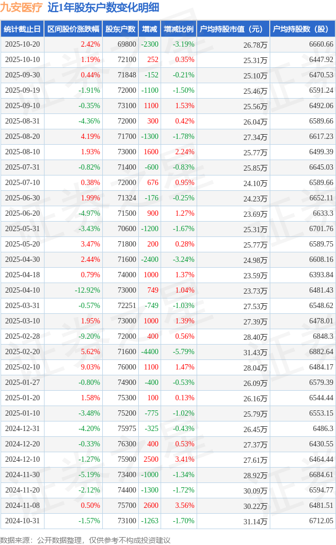This screenshot has height=545, width=336.
Task: Click the 69800 shareholder count cell
Action: point(127,45)
